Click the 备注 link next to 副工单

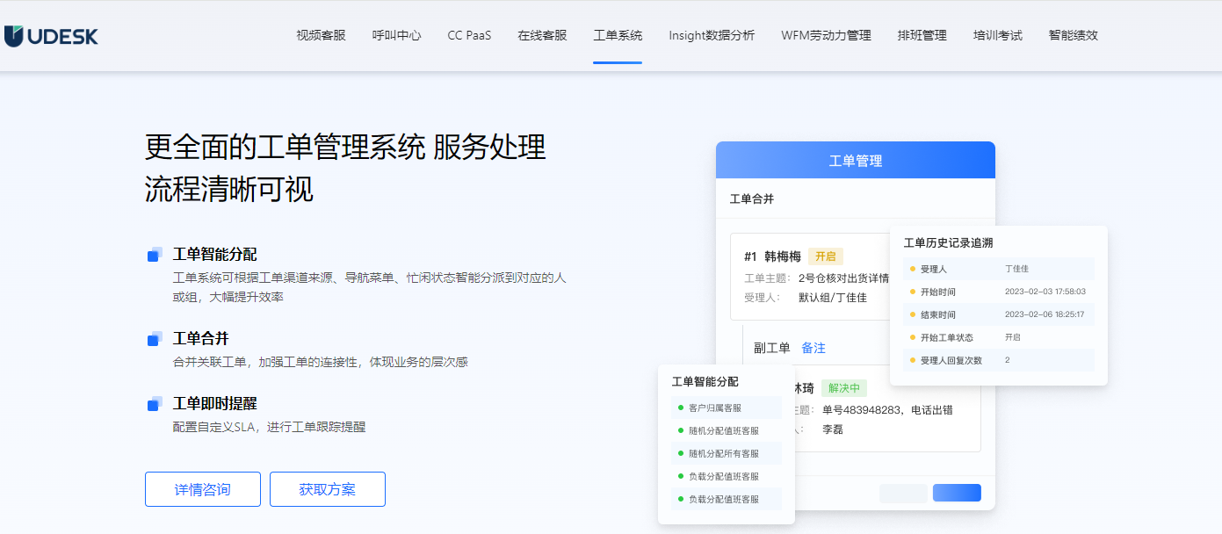pos(813,348)
